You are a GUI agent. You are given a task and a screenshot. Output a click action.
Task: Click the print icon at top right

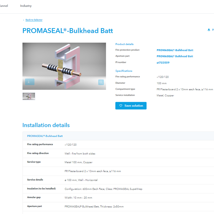pos(209,30)
